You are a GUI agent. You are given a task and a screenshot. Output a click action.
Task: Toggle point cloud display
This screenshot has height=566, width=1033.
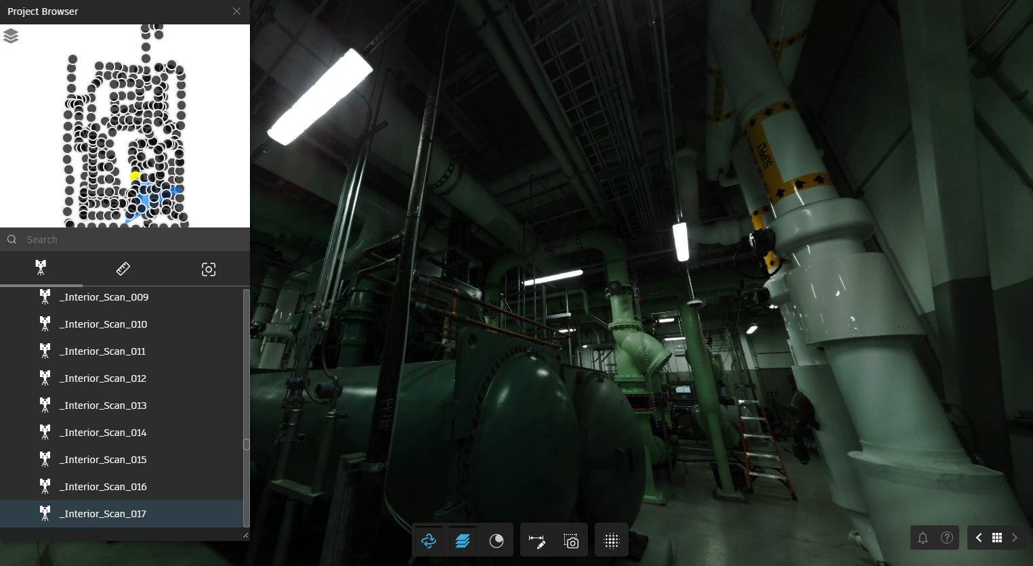coord(611,540)
